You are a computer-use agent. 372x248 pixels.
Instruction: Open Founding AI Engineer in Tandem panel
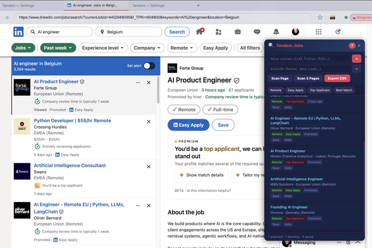(289, 207)
